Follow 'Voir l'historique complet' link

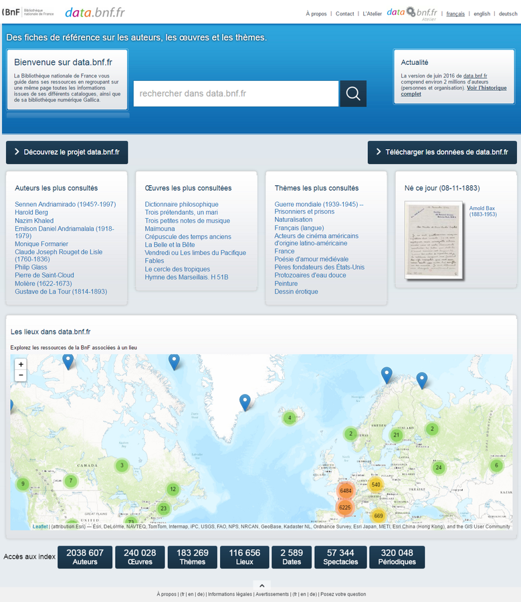point(454,91)
